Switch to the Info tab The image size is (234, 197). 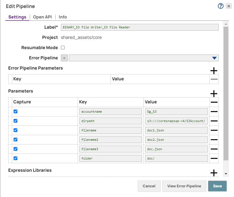click(63, 17)
